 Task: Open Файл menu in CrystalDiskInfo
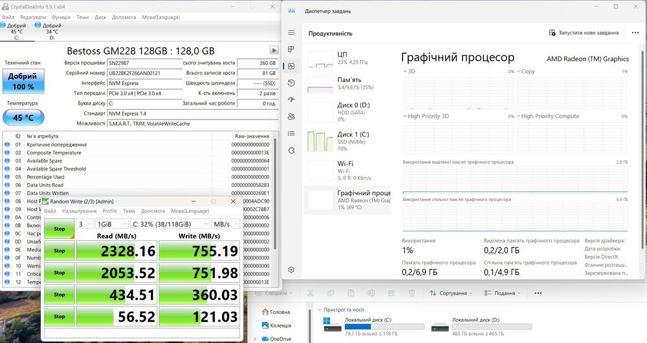pos(8,17)
